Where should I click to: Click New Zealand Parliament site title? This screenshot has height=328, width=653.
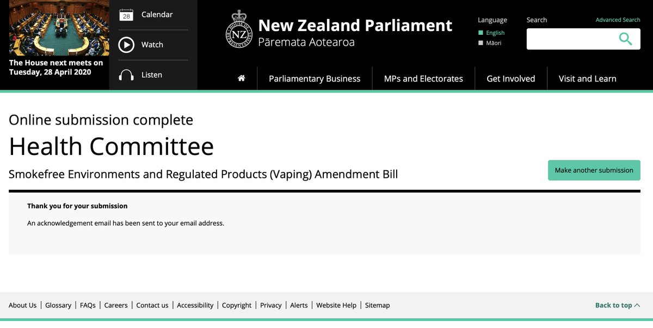point(355,25)
